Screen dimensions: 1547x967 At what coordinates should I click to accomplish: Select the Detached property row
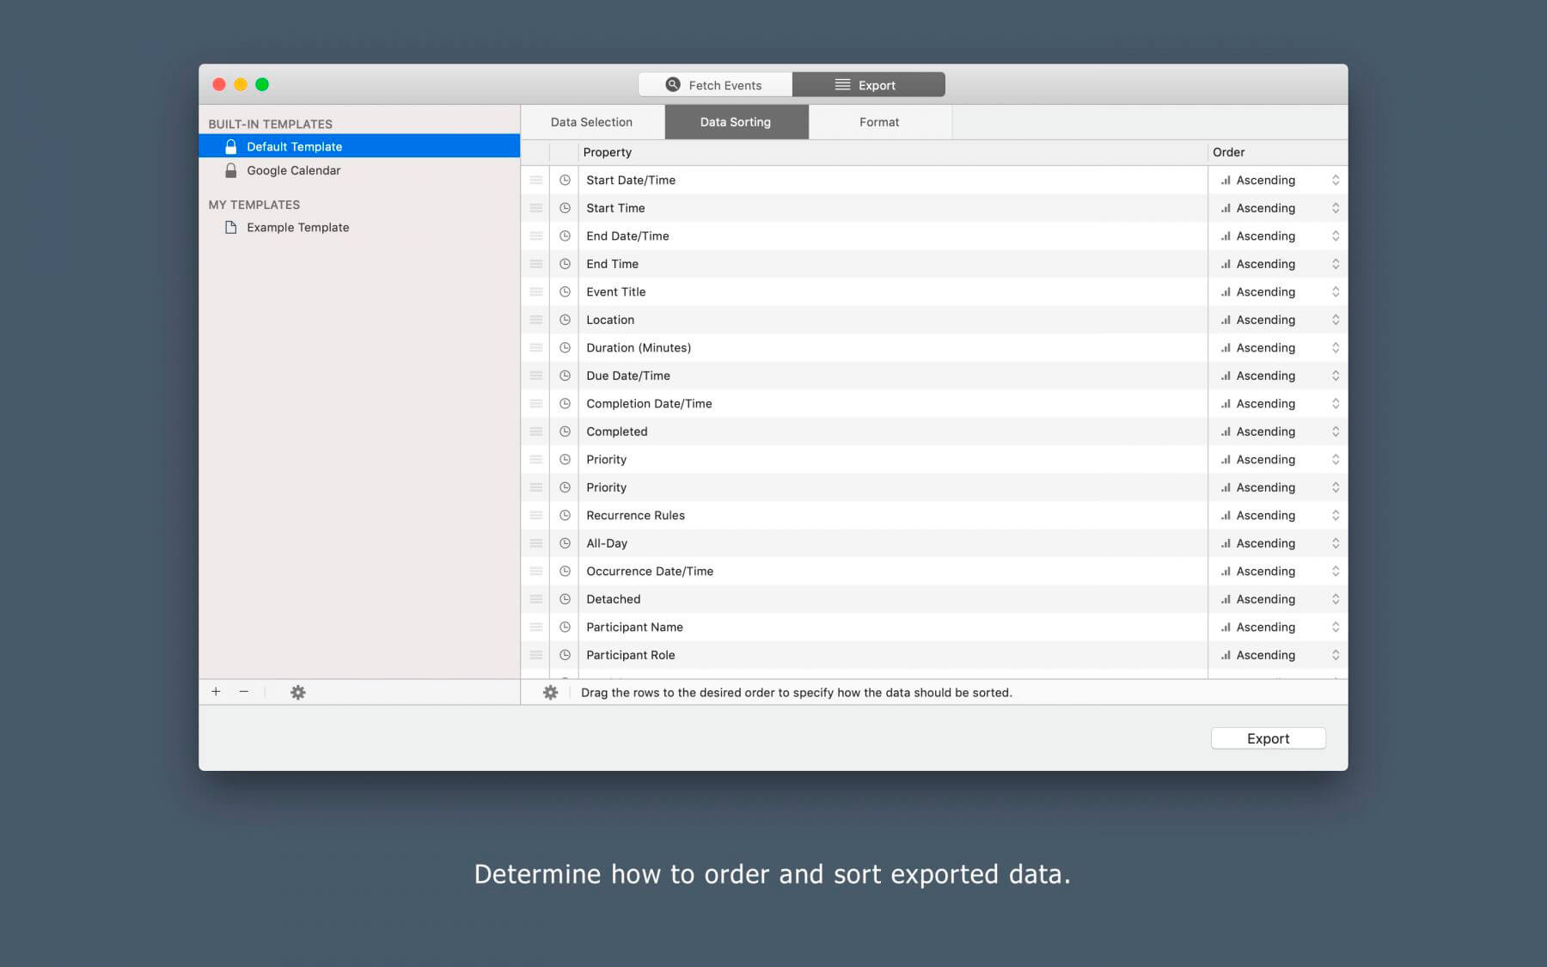pos(934,599)
